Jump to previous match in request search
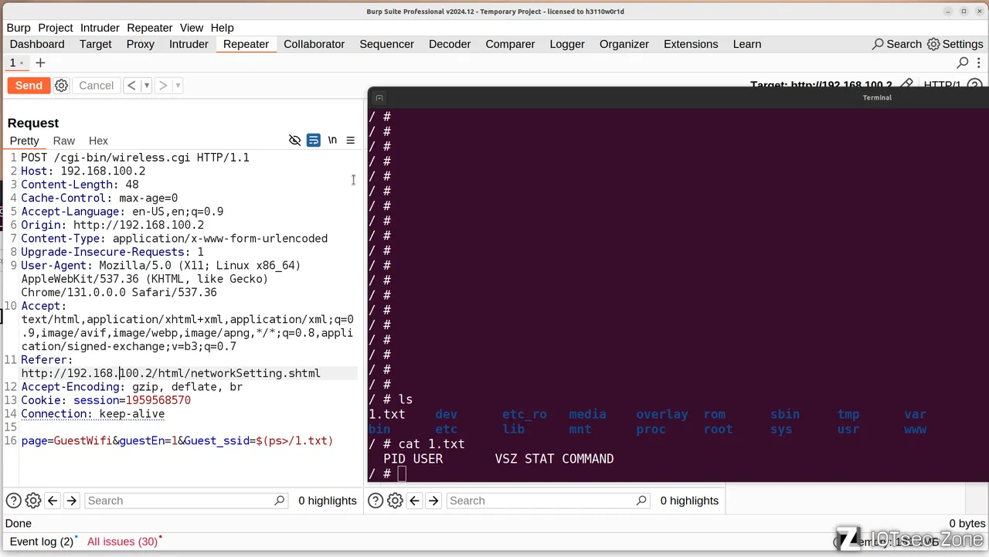The image size is (989, 557). click(53, 501)
